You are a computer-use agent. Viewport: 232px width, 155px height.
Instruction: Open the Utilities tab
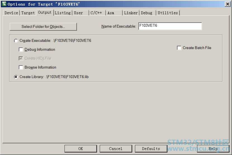168,13
